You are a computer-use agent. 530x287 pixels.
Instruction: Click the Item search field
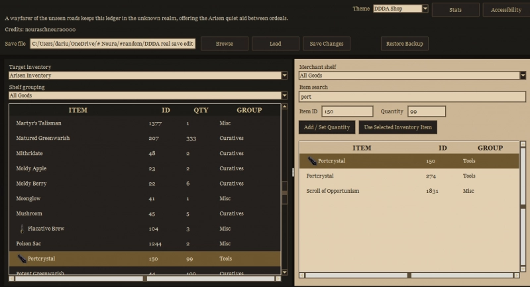[x=412, y=97]
